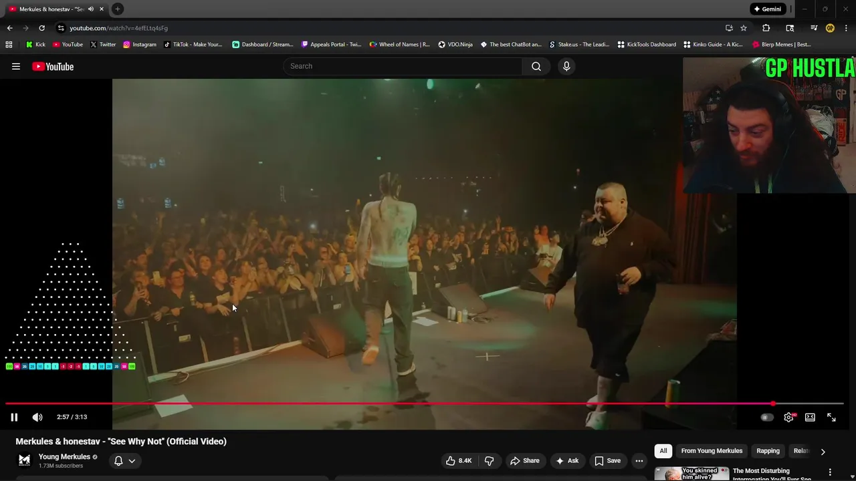Open the YouTube guide hamburger menu
Viewport: 856px width, 481px height.
[x=16, y=66]
